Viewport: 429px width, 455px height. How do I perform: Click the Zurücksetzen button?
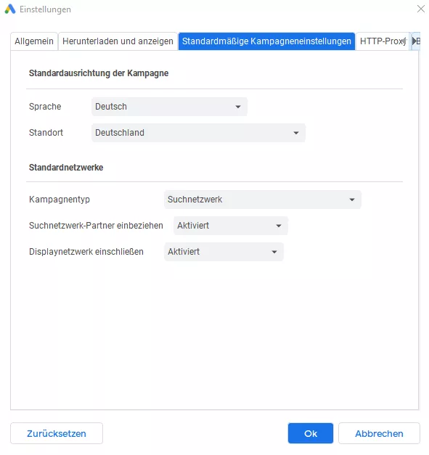click(57, 433)
